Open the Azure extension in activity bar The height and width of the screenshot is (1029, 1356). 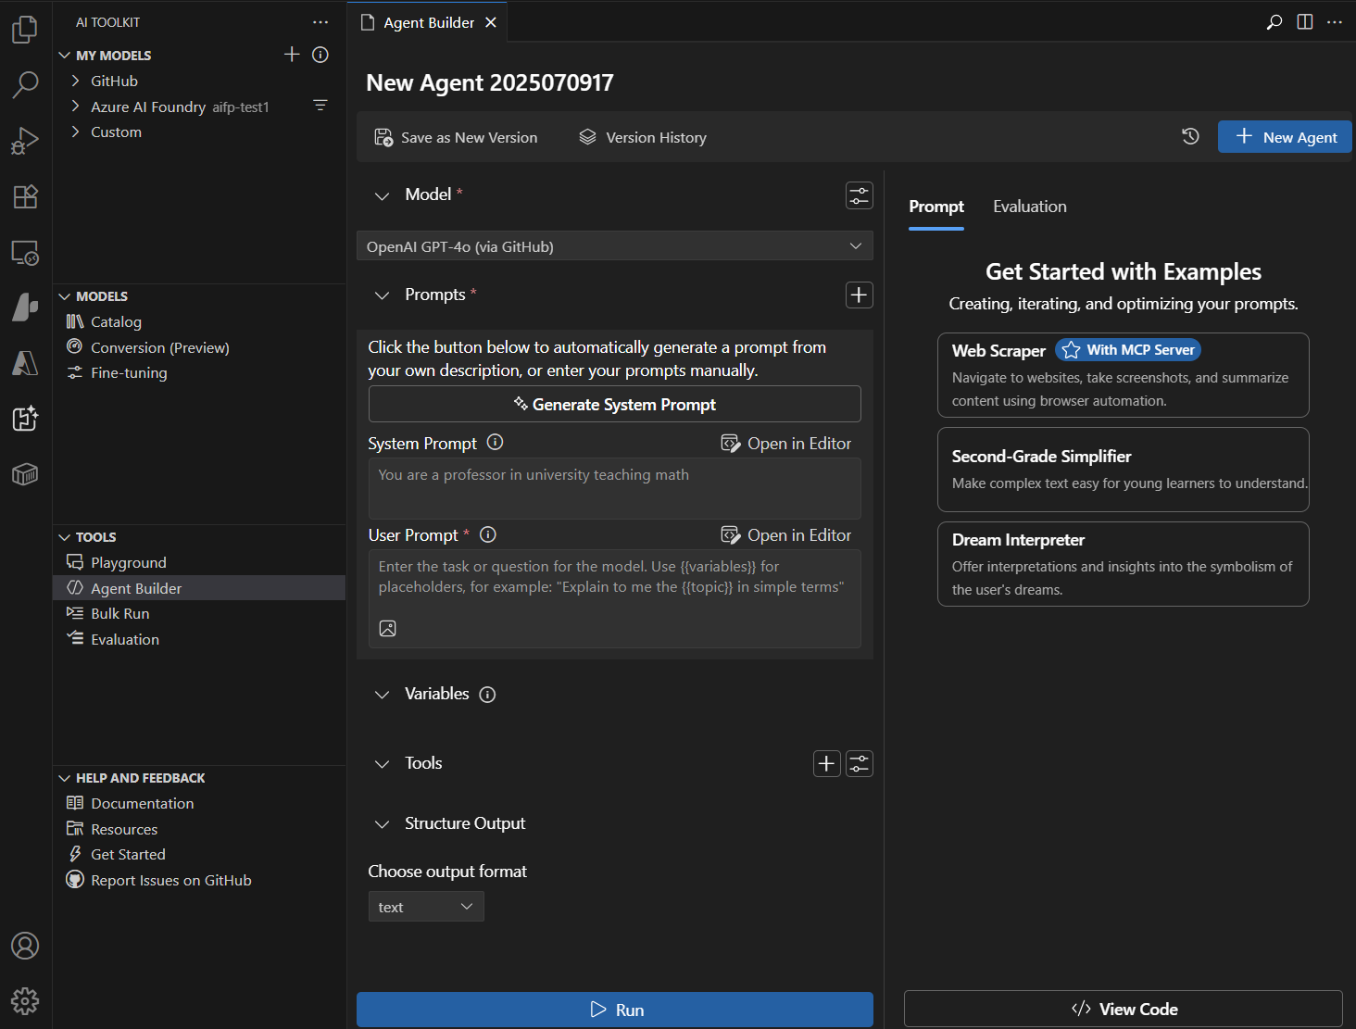(25, 363)
